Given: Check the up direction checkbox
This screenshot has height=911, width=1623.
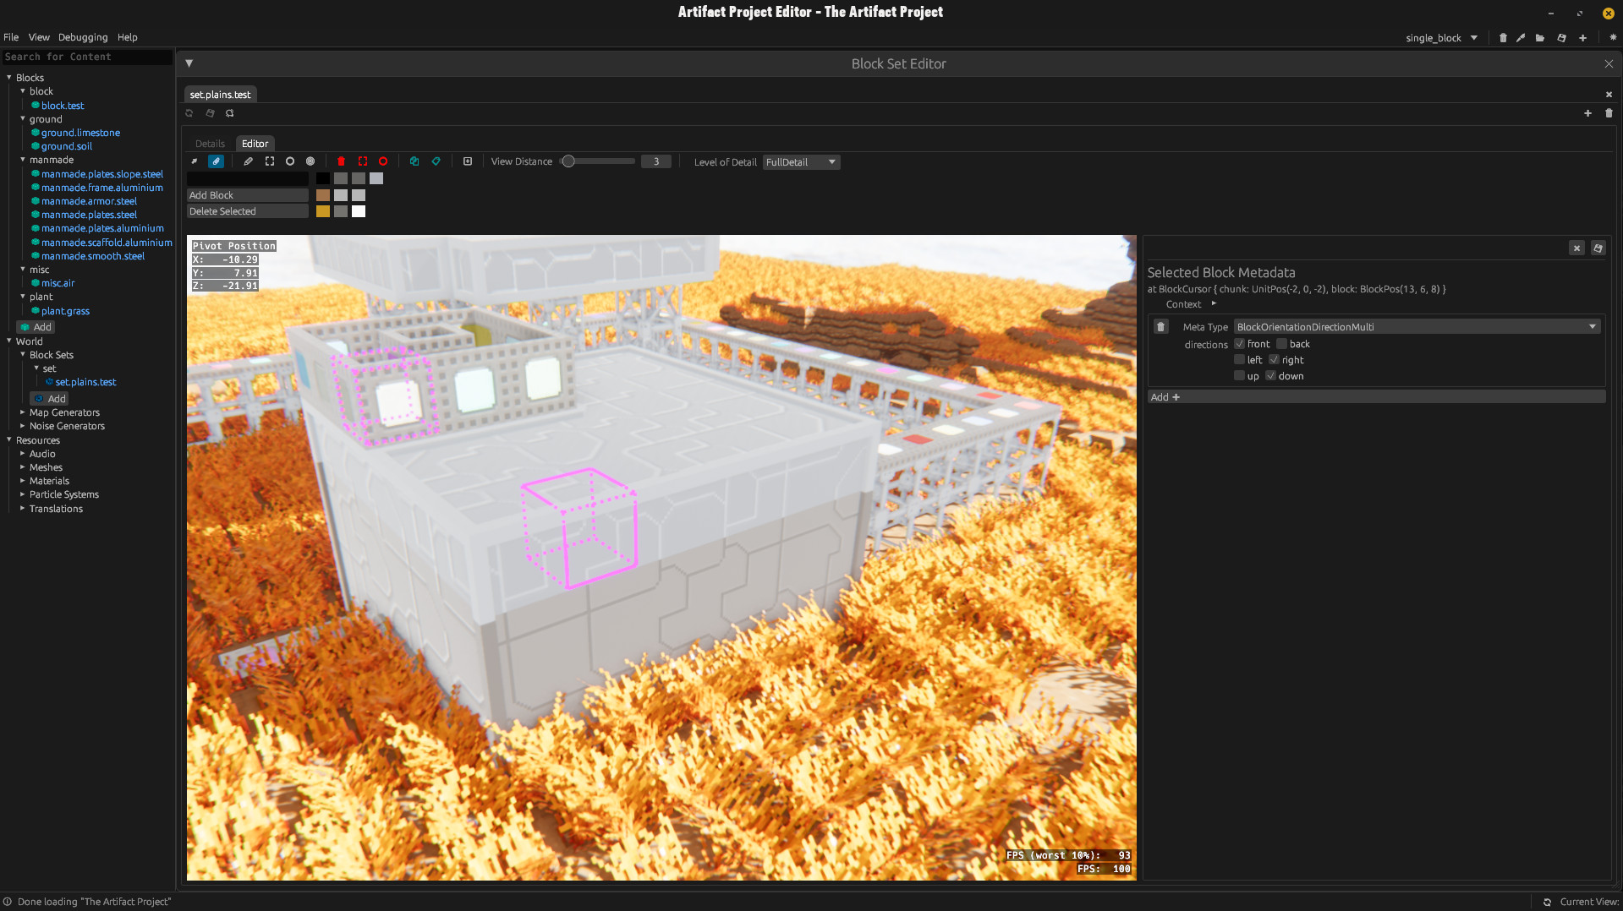Looking at the screenshot, I should [1239, 376].
